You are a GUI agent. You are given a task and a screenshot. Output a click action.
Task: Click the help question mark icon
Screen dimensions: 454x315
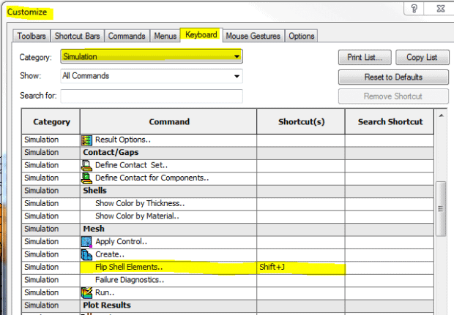(414, 10)
